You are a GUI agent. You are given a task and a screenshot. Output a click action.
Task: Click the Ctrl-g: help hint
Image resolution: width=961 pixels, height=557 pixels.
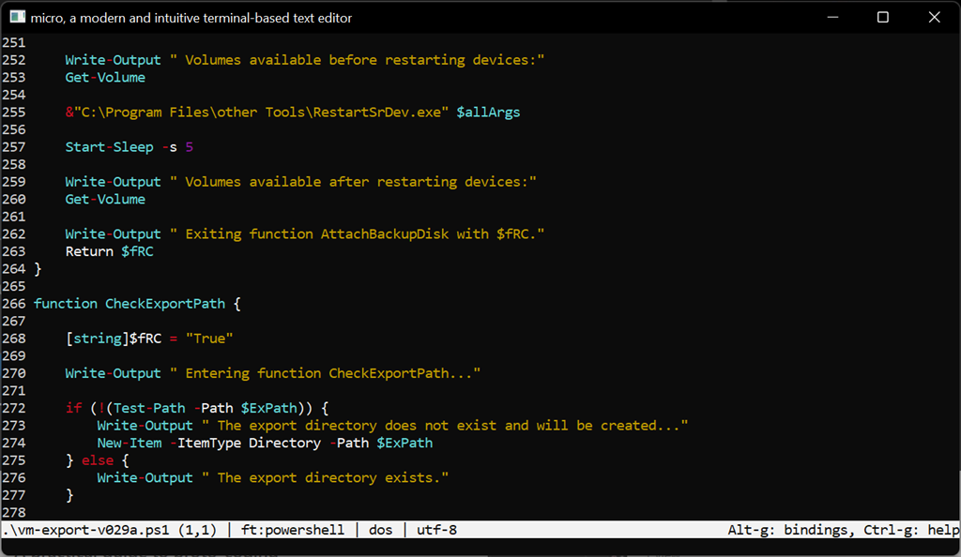pyautogui.click(x=908, y=530)
